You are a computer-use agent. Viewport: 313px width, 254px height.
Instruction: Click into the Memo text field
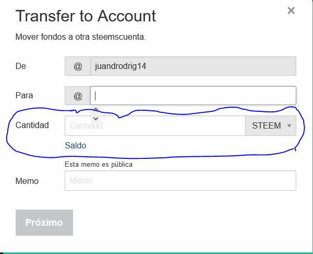point(180,181)
